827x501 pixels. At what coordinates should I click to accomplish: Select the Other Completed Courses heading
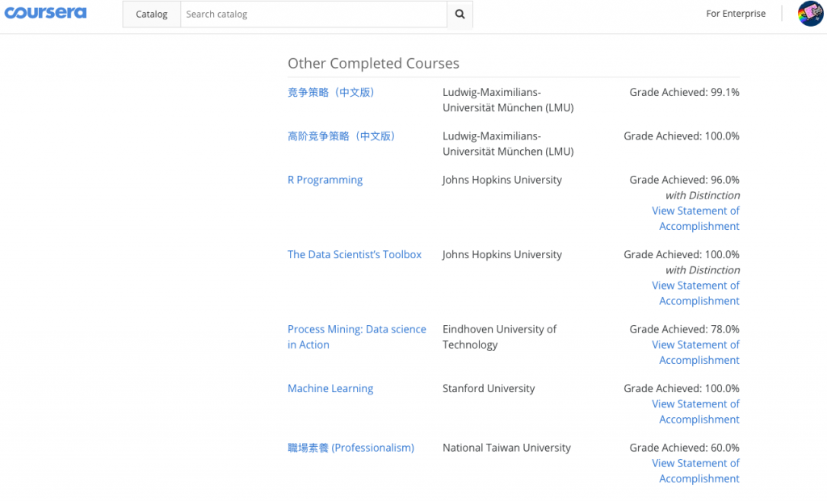[x=373, y=63]
